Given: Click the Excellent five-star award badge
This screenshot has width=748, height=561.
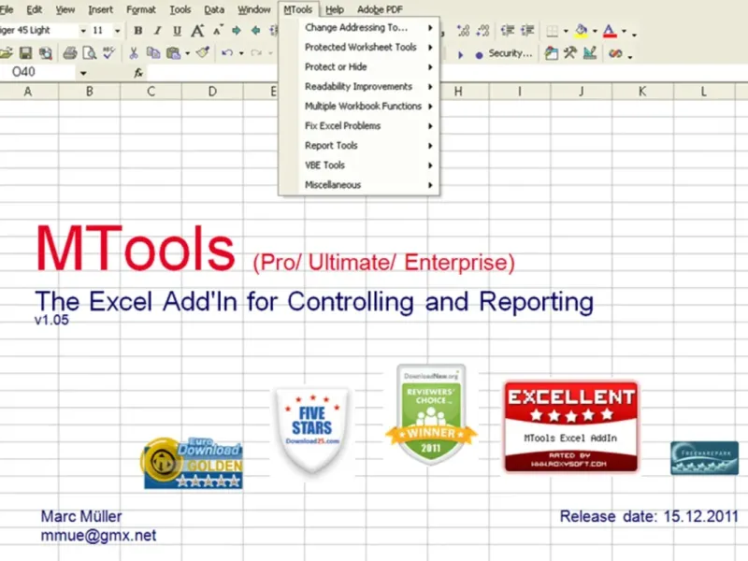Looking at the screenshot, I should 571,427.
